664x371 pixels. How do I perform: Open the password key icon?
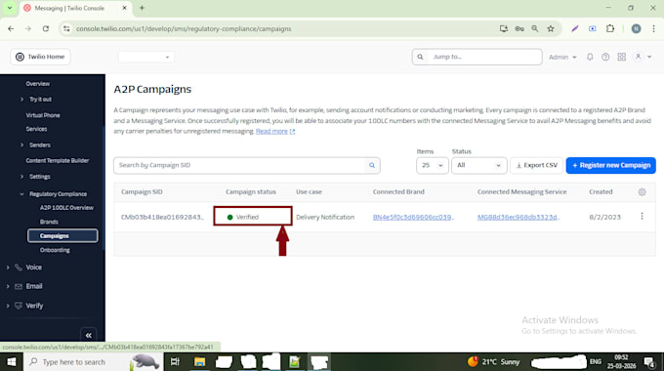coord(519,28)
